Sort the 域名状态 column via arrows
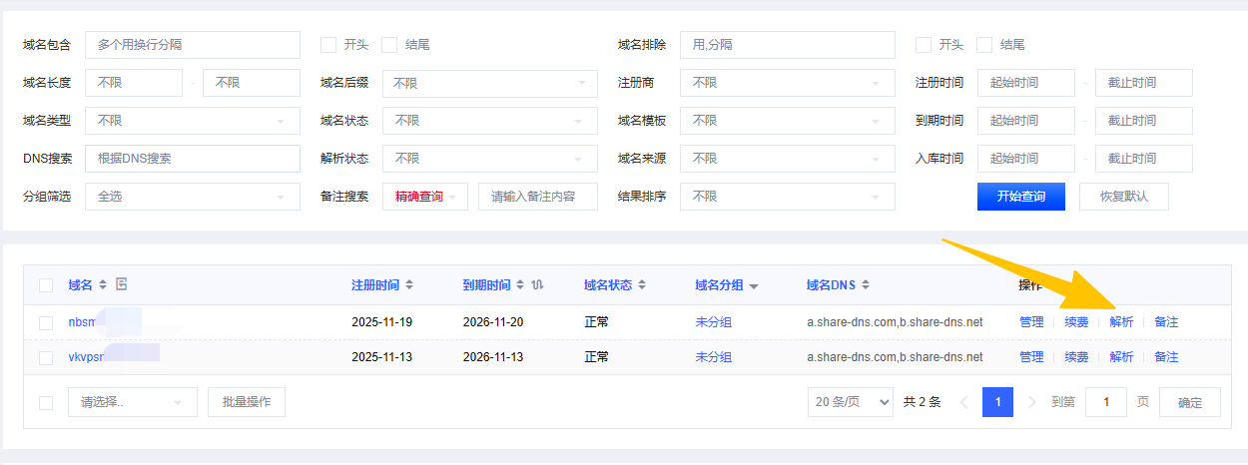The width and height of the screenshot is (1248, 465). pyautogui.click(x=642, y=285)
